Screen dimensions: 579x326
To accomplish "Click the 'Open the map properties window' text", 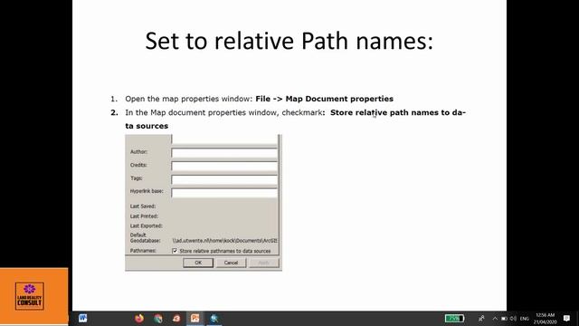I will [189, 99].
